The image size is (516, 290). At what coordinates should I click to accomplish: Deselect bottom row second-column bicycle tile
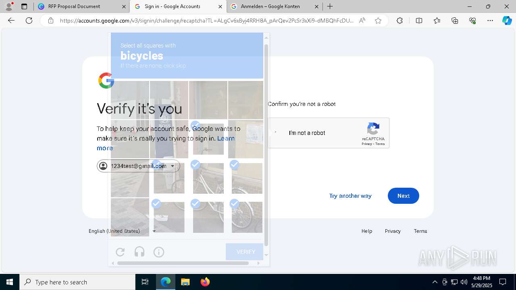coord(169,217)
